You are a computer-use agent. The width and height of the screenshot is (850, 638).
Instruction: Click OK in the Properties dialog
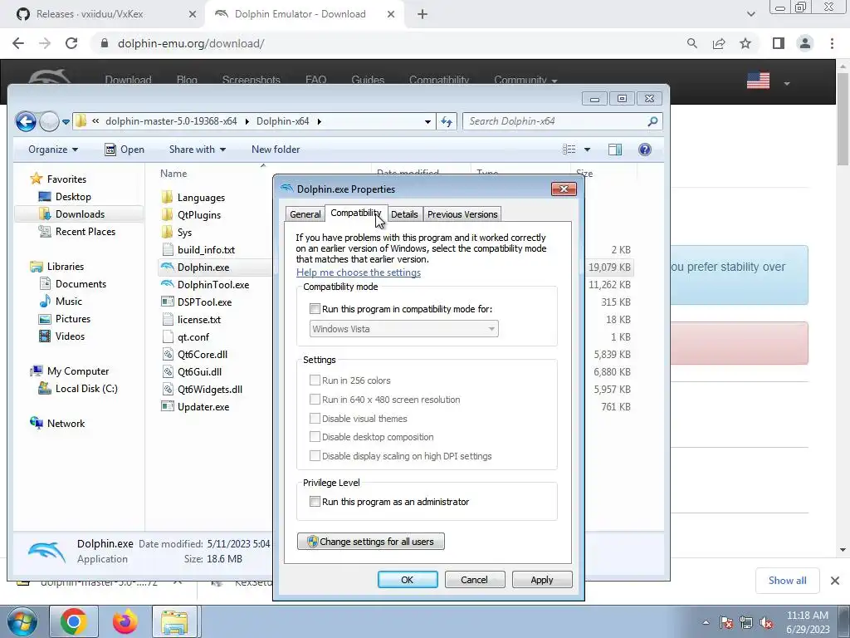coord(408,580)
